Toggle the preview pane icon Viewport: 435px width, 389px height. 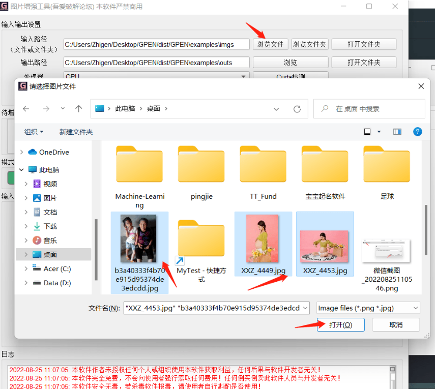pos(397,132)
